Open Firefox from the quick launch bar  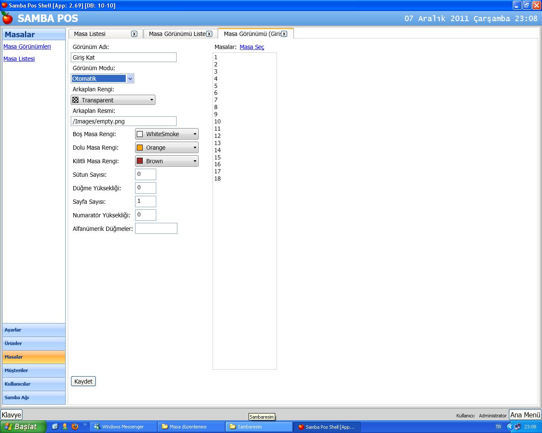coord(75,427)
